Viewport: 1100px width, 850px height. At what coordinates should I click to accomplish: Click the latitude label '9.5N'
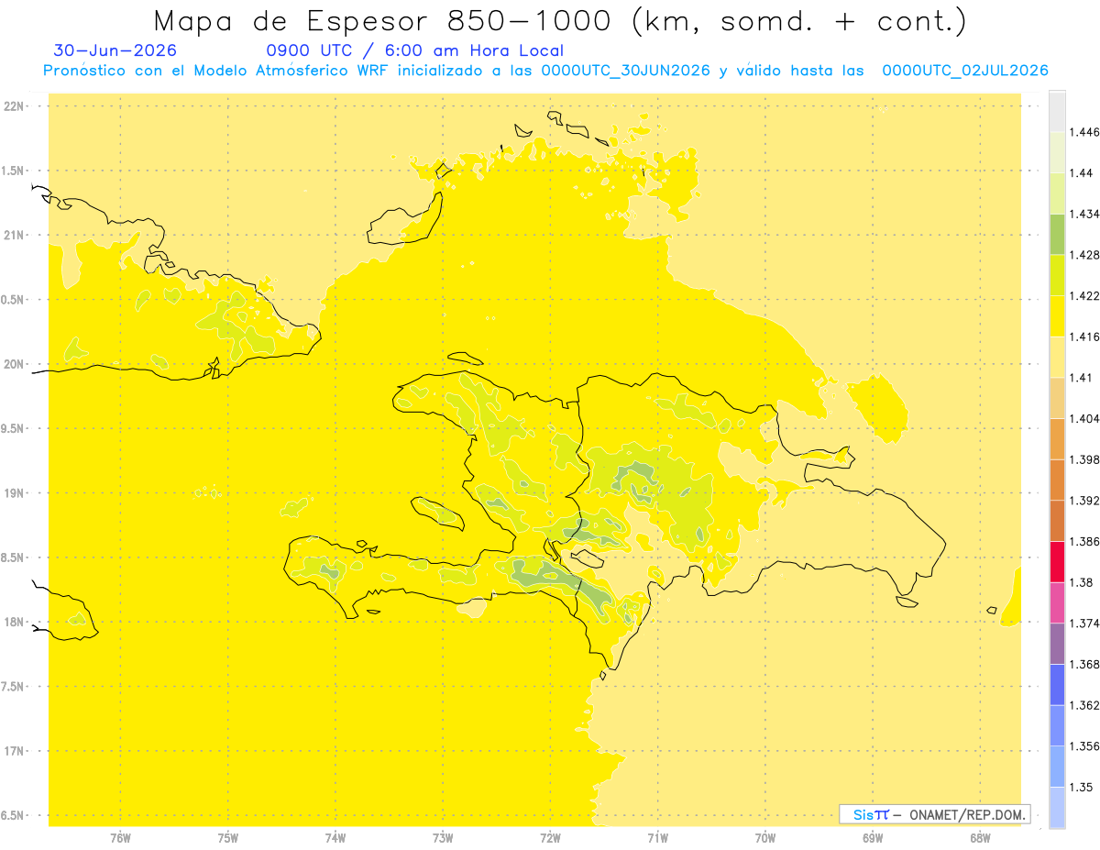pos(12,428)
